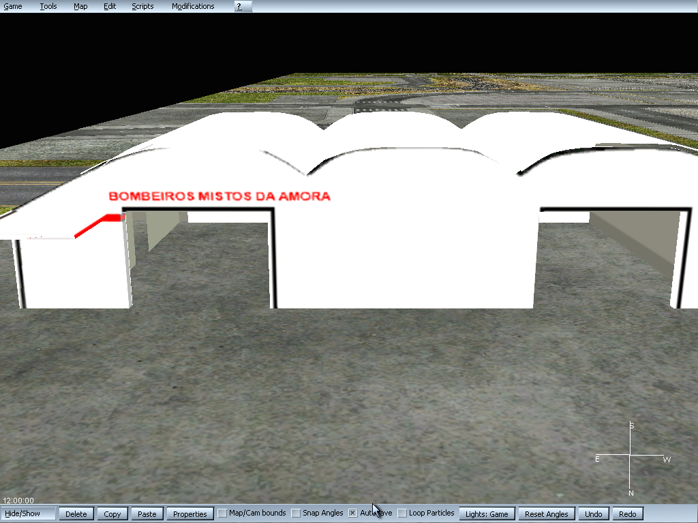Image resolution: width=698 pixels, height=523 pixels.
Task: Open the Modifications menu
Action: pyautogui.click(x=193, y=6)
